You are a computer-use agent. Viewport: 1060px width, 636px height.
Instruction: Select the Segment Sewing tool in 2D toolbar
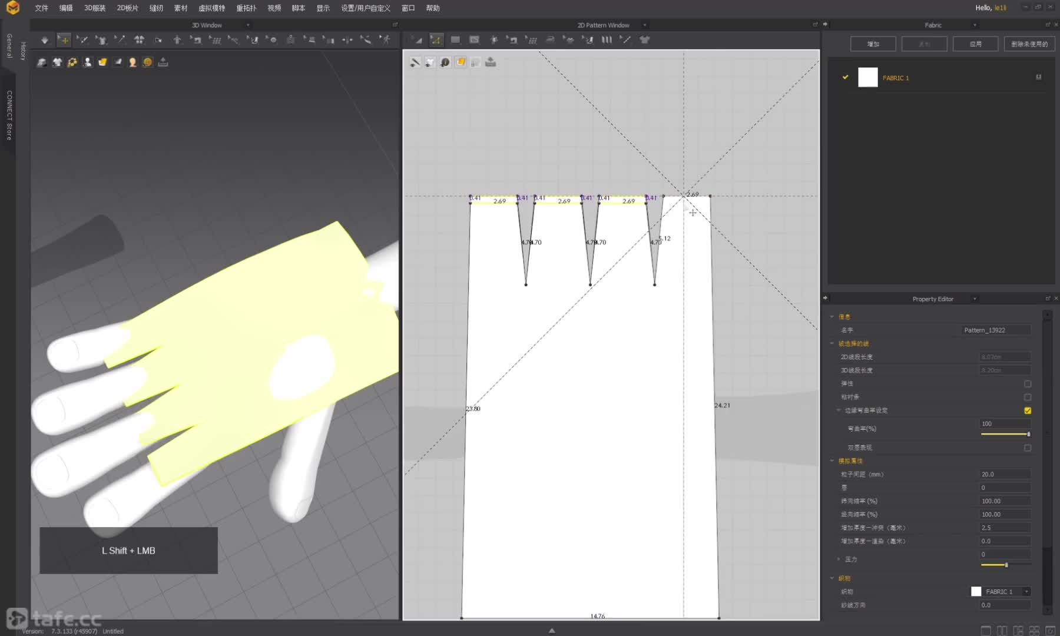coord(512,40)
